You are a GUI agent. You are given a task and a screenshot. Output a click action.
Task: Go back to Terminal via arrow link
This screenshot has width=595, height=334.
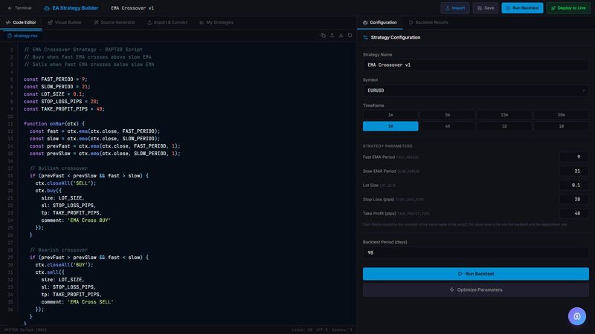pyautogui.click(x=20, y=8)
